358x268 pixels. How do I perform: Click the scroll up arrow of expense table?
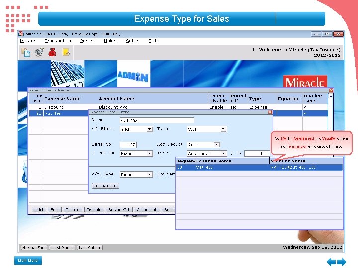click(331, 96)
